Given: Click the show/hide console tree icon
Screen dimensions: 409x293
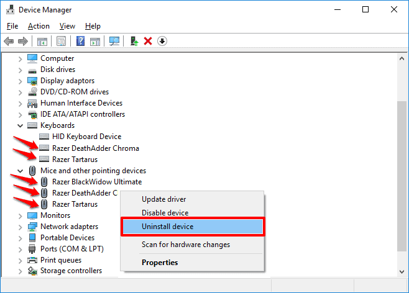Looking at the screenshot, I should click(42, 41).
